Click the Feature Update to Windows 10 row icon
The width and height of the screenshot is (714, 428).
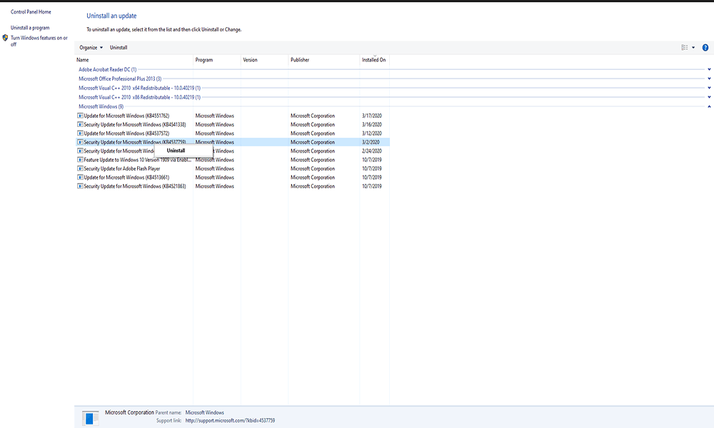pos(80,160)
